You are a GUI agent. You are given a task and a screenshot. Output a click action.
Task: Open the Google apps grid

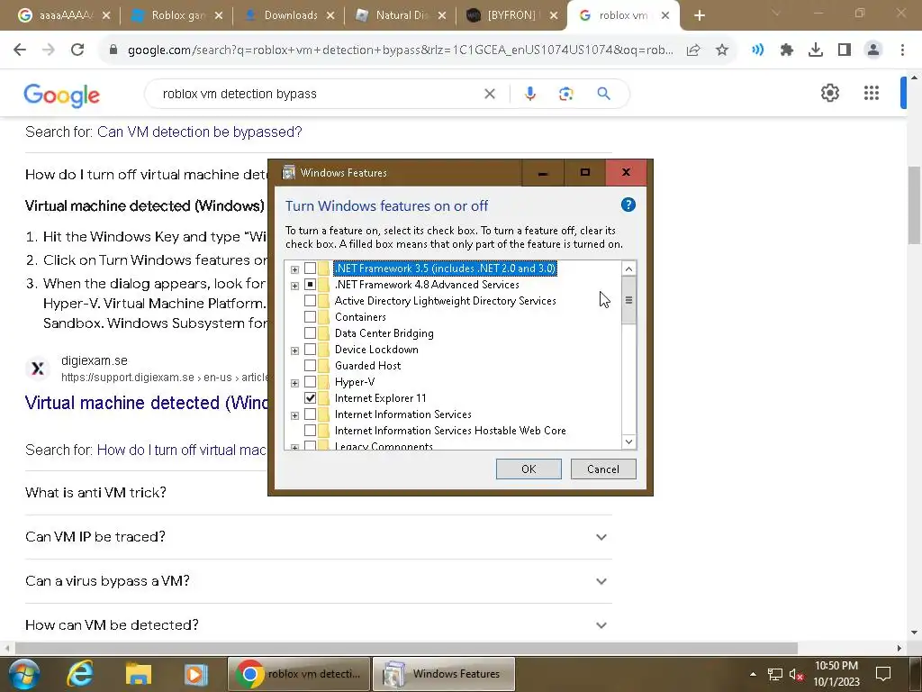(872, 93)
